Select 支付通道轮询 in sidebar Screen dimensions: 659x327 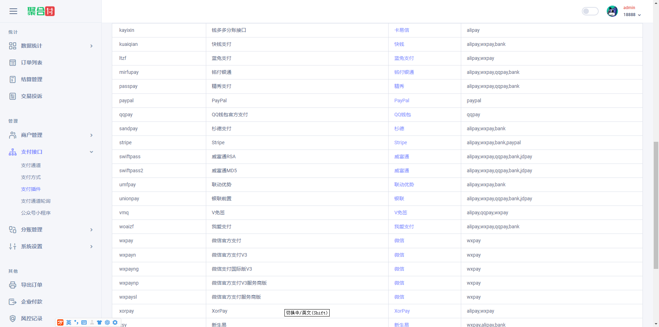36,201
